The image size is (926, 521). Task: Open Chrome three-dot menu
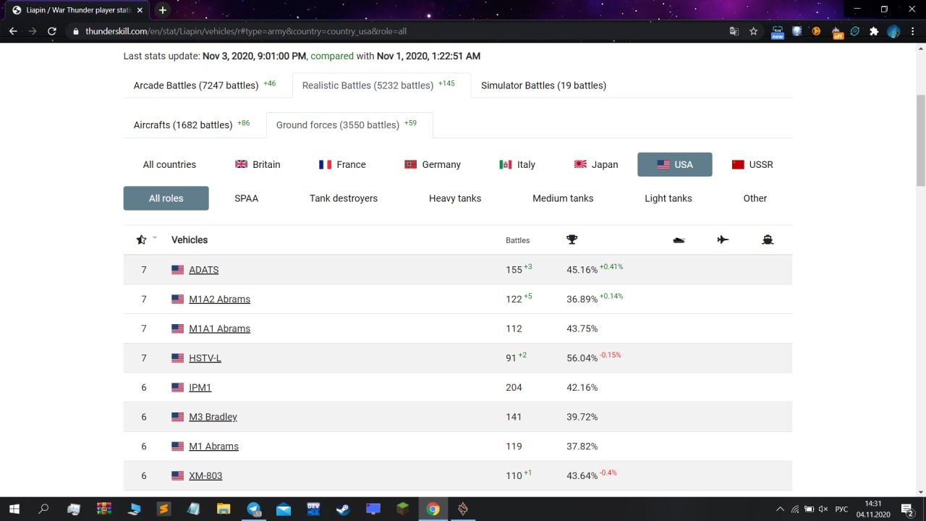[913, 31]
